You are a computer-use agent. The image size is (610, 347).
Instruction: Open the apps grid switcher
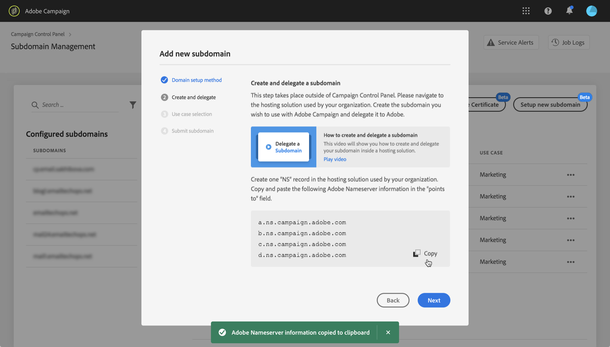click(x=526, y=11)
